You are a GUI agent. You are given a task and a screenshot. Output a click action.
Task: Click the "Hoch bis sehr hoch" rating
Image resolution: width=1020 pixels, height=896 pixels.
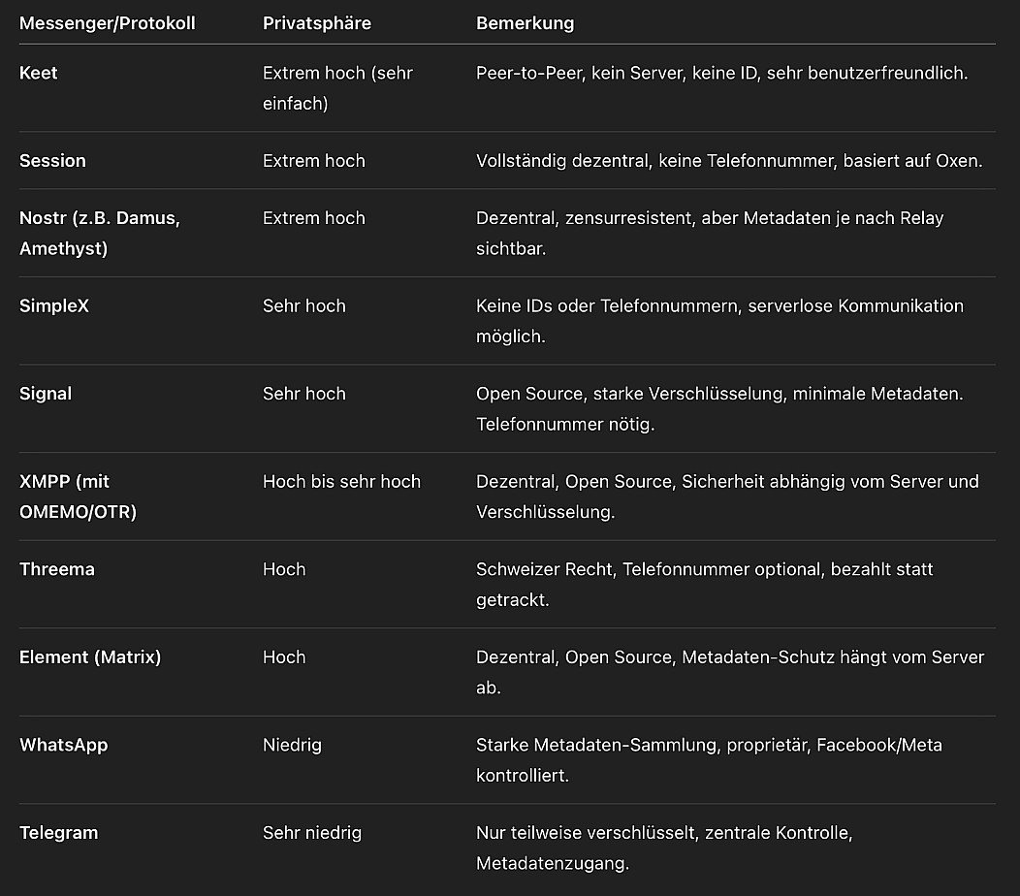(341, 482)
